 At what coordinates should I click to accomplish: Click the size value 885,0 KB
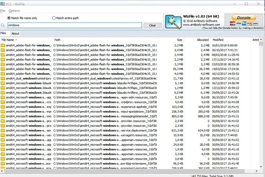coord(177,116)
